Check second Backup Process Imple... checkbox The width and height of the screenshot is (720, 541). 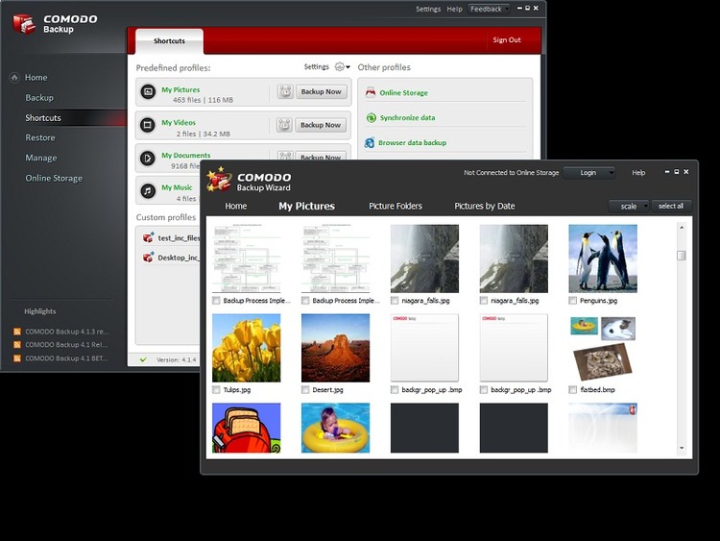point(305,300)
